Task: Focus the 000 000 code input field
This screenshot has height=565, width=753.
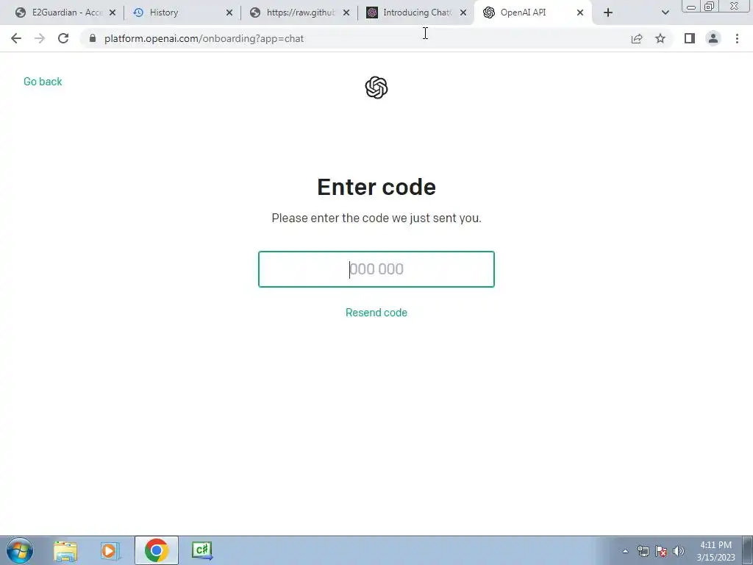Action: pos(376,269)
